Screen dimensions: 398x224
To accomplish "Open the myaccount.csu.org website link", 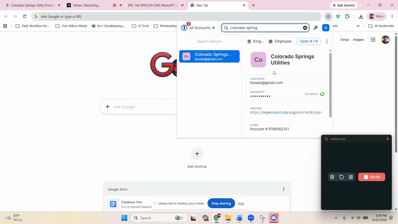I will [x=286, y=112].
